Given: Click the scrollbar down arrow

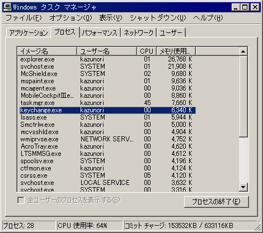Looking at the screenshot, I should point(243,187).
